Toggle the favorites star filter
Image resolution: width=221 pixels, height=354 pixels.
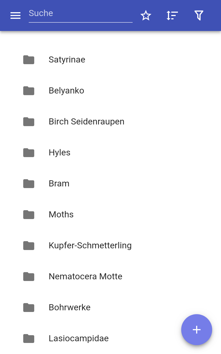[x=146, y=15]
